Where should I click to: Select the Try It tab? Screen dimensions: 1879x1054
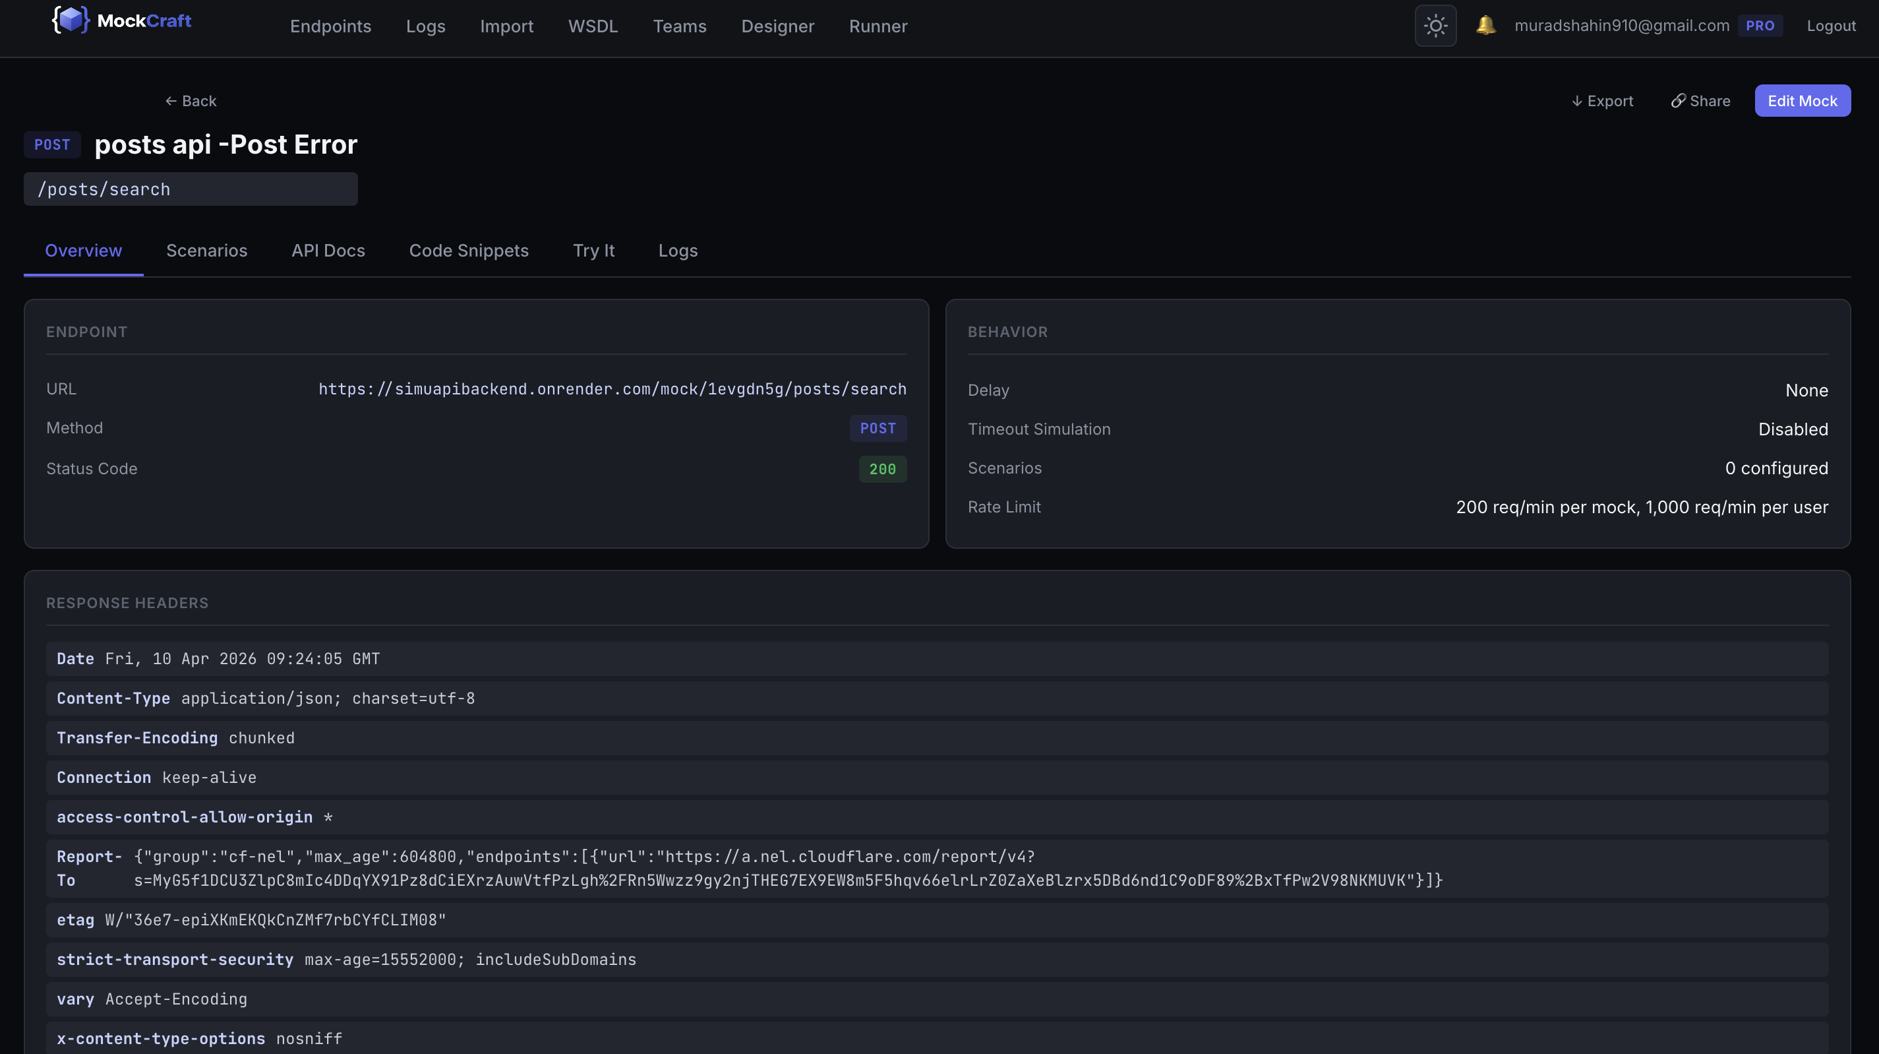point(593,251)
